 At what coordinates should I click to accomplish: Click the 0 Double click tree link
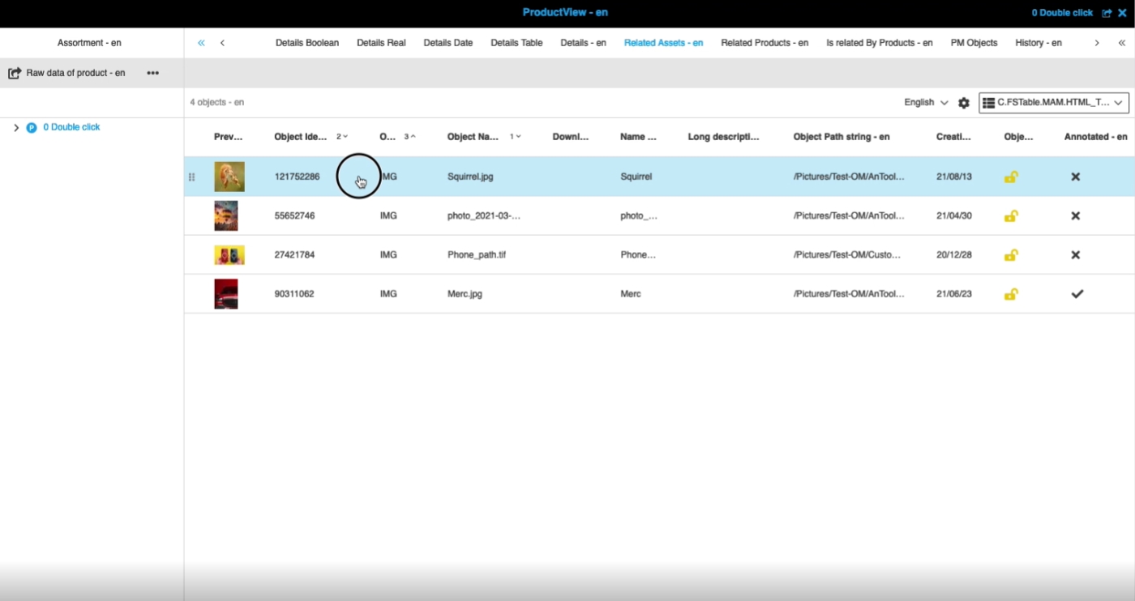pyautogui.click(x=71, y=128)
